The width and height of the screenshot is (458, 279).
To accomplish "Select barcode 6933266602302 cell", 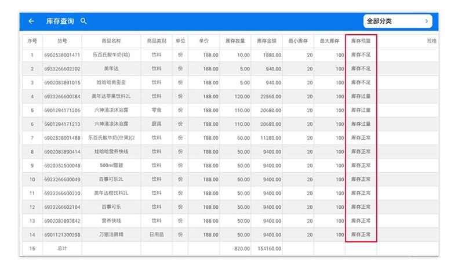I will tap(62, 69).
